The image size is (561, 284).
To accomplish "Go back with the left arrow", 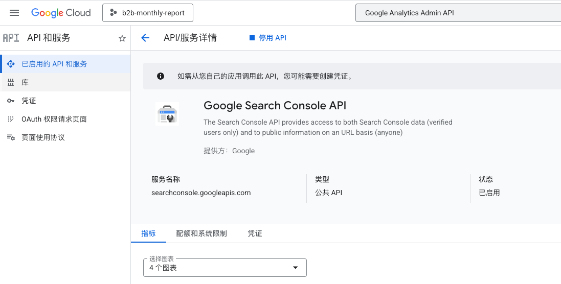I will (x=145, y=38).
